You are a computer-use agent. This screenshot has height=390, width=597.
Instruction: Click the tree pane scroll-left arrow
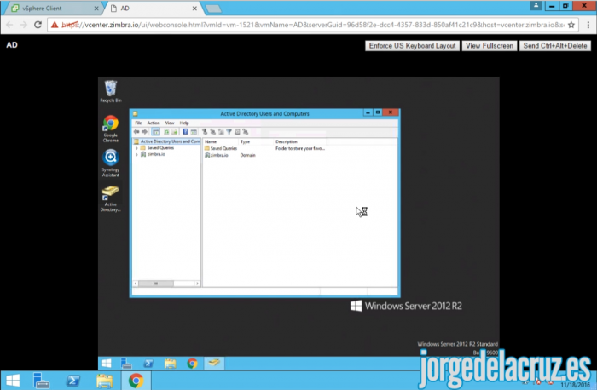click(136, 284)
